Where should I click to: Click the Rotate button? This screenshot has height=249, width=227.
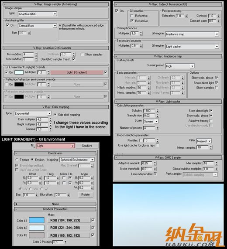pyautogui.click(x=86, y=194)
